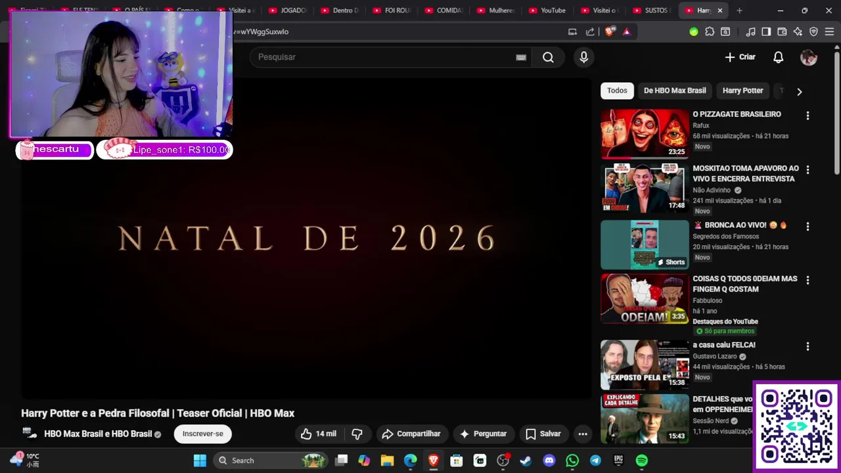Open 'a casa caiu FELCA!' video title

[724, 345]
